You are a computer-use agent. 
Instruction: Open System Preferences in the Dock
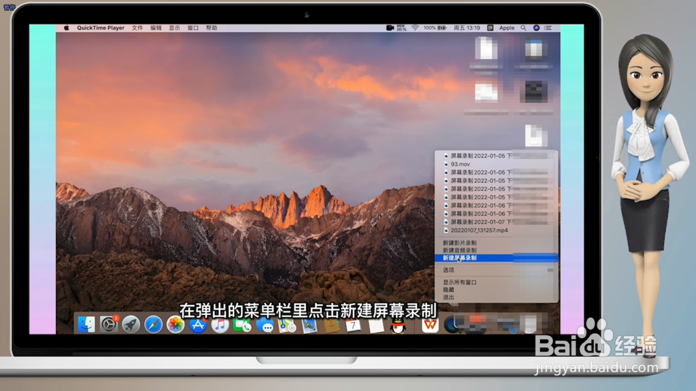[x=108, y=324]
